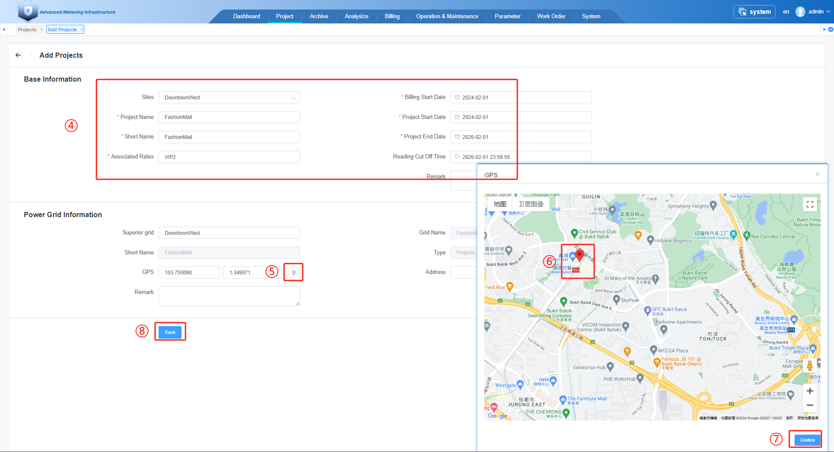Viewport: 834px width, 452px height.
Task: Click the red location marker on map
Action: pos(579,255)
